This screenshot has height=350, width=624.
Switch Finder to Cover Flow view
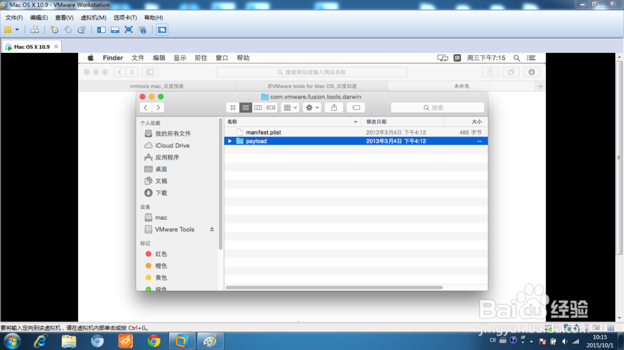[x=271, y=108]
